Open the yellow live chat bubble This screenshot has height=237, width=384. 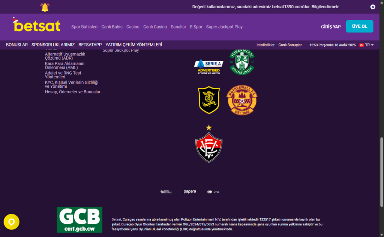12,222
